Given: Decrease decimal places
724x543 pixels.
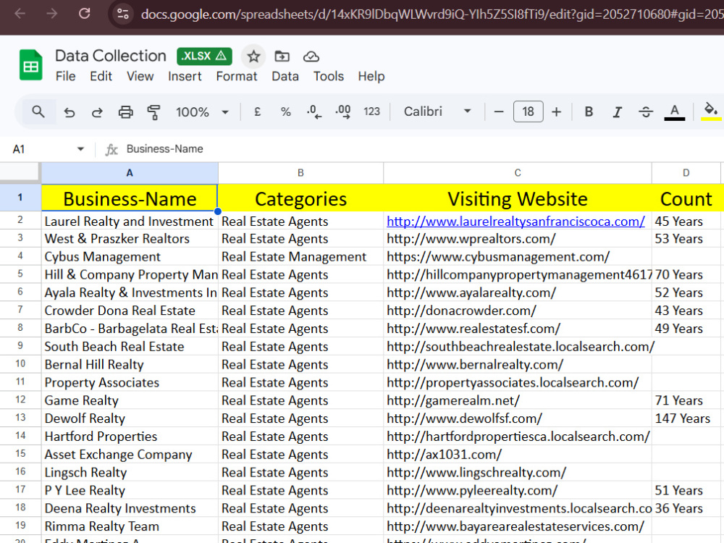Looking at the screenshot, I should click(x=314, y=111).
